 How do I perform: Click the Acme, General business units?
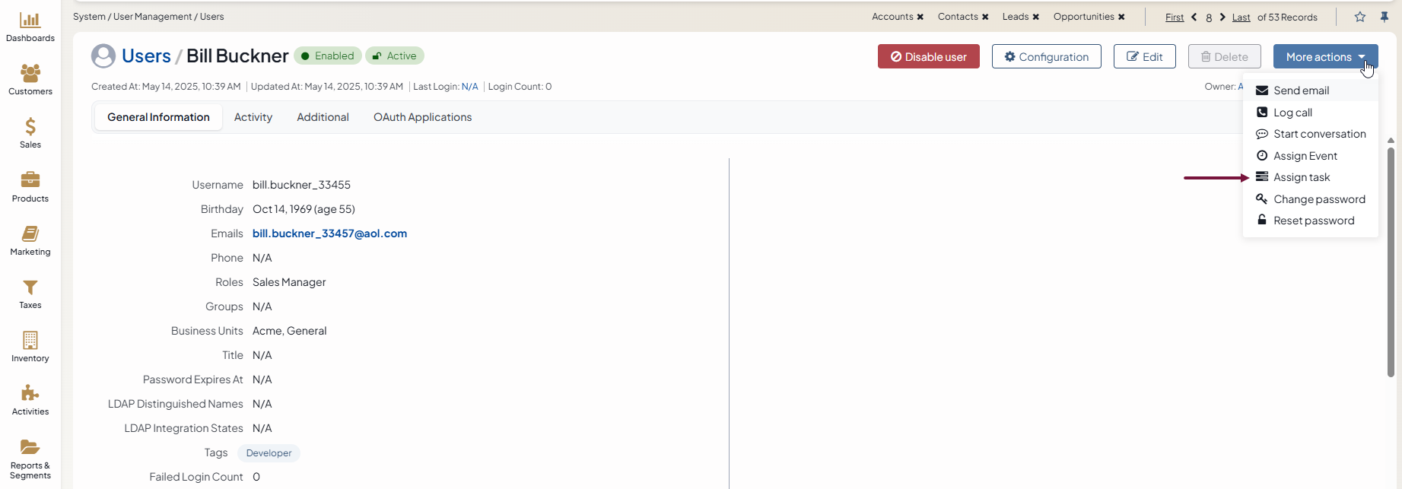[289, 331]
